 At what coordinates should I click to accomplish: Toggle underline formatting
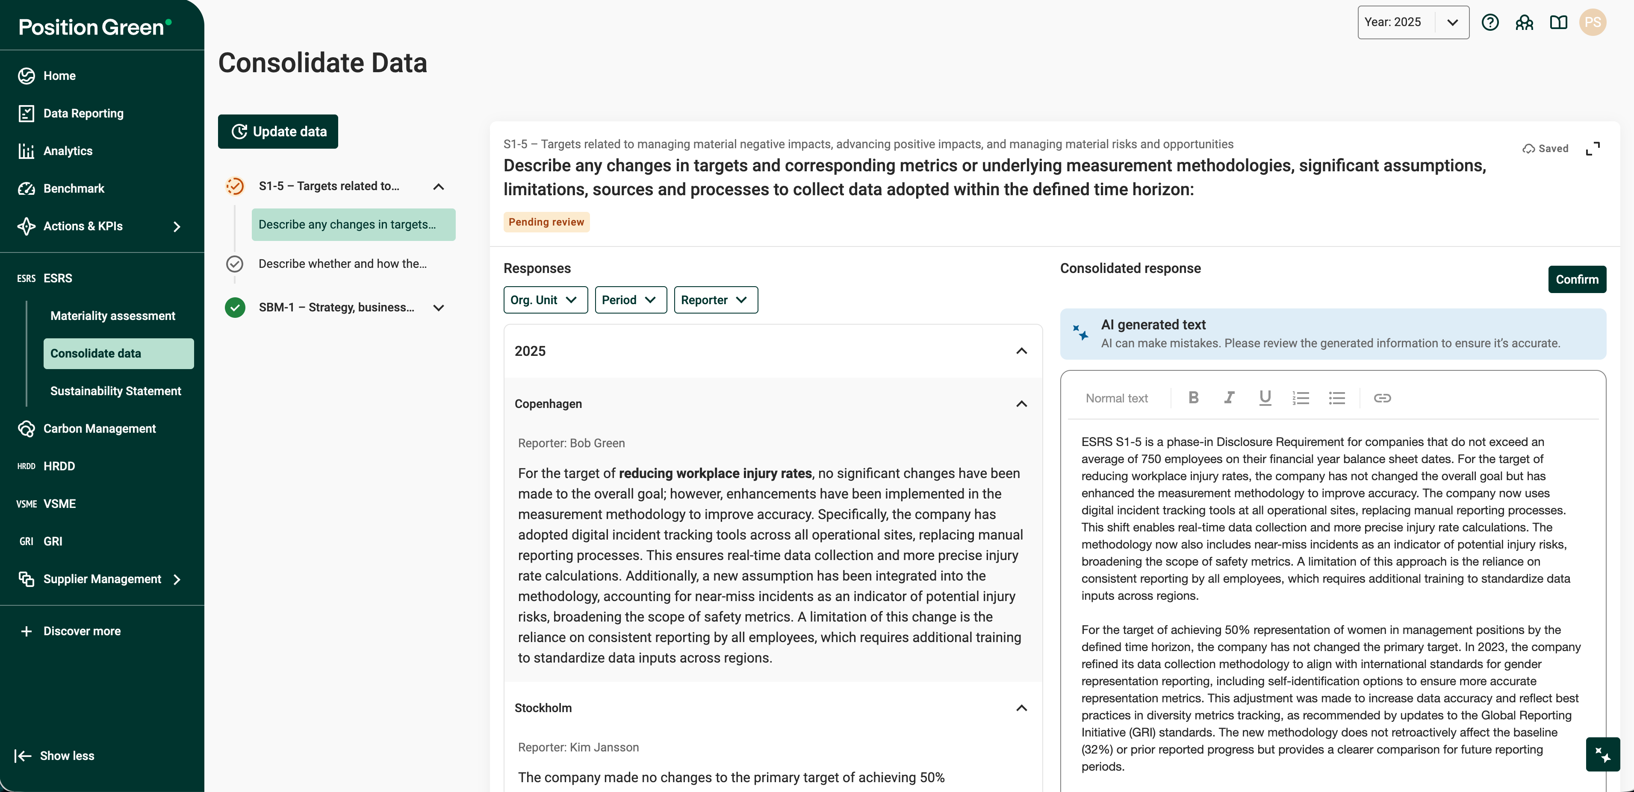click(1265, 398)
